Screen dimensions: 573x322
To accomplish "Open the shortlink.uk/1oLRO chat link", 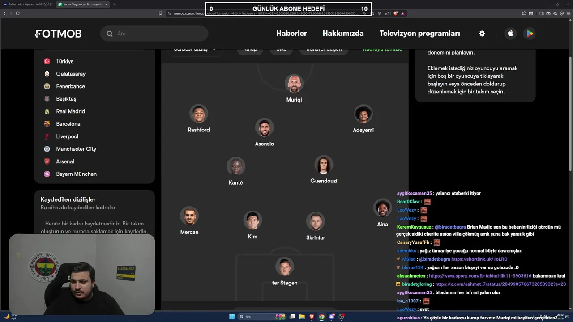I will click(x=479, y=259).
